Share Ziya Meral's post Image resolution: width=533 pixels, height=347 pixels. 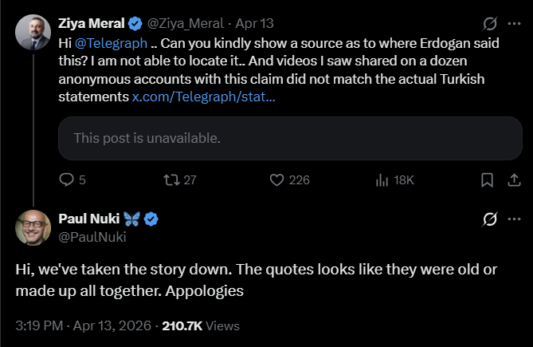pos(512,180)
